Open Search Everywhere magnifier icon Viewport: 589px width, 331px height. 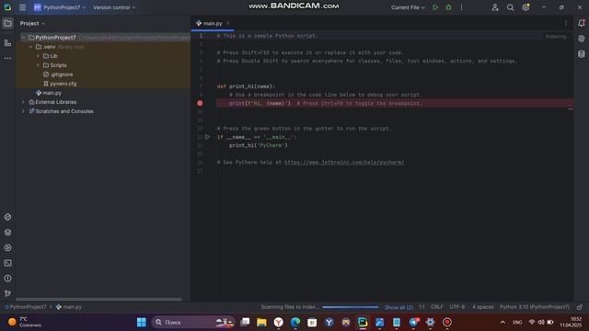click(510, 7)
